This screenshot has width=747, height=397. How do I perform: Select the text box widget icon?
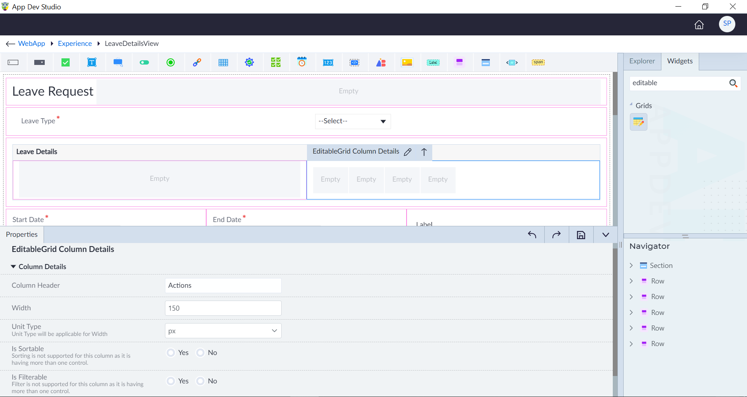pyautogui.click(x=13, y=62)
